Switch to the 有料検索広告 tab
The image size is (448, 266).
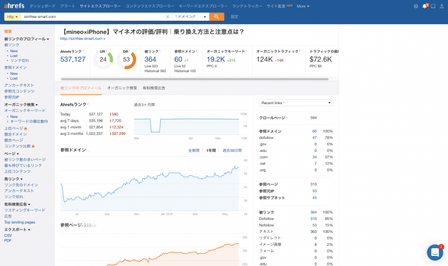pos(153,88)
